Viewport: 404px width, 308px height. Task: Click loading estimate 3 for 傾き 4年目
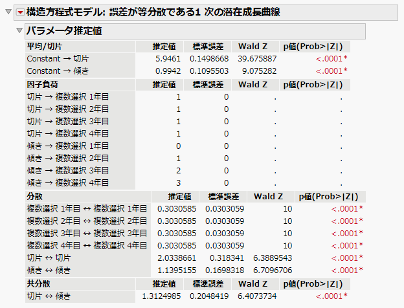click(178, 183)
